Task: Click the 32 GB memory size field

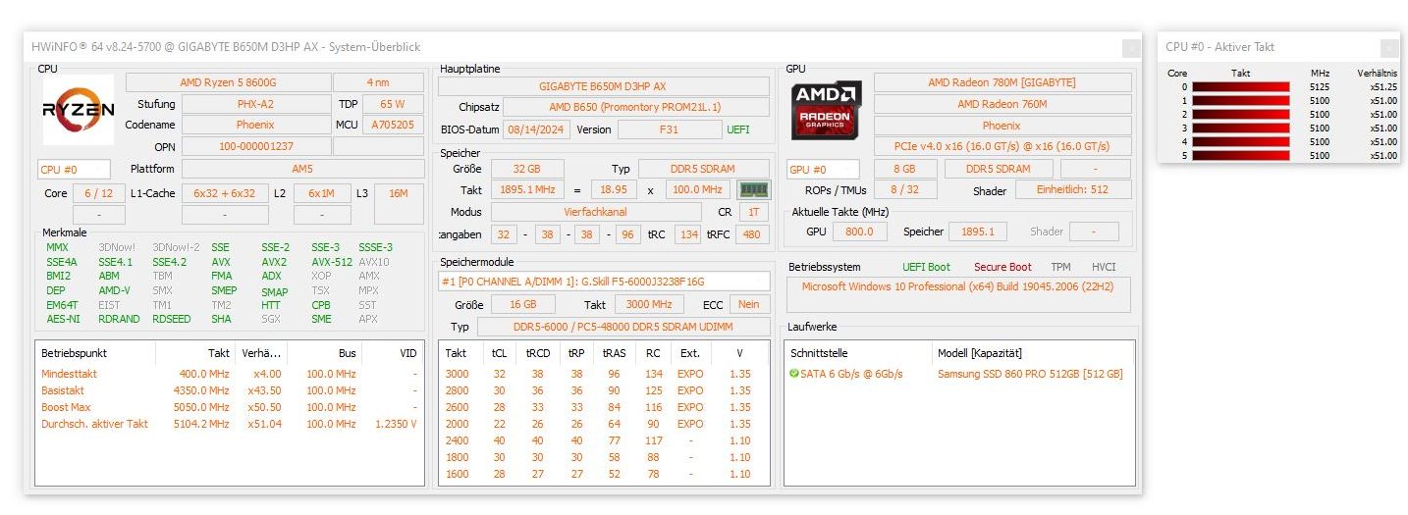Action: 526,169
